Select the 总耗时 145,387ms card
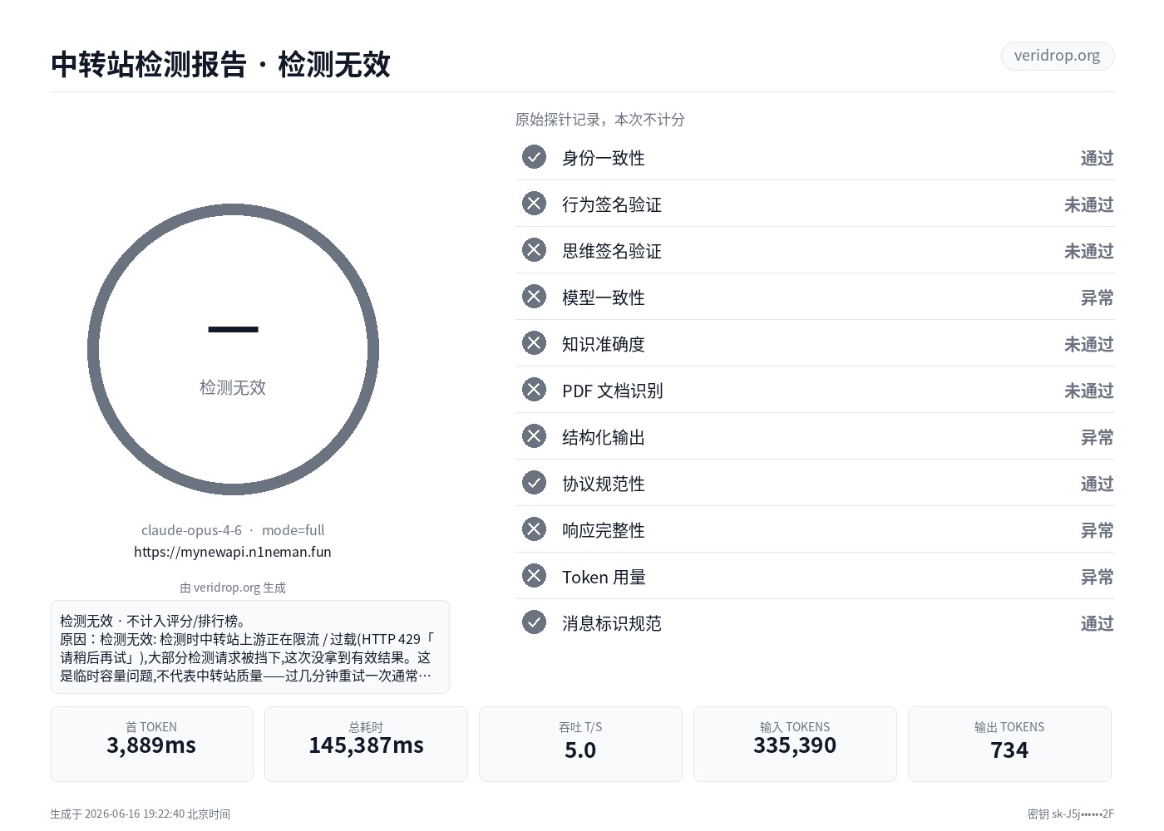This screenshot has height=831, width=1164. [366, 744]
